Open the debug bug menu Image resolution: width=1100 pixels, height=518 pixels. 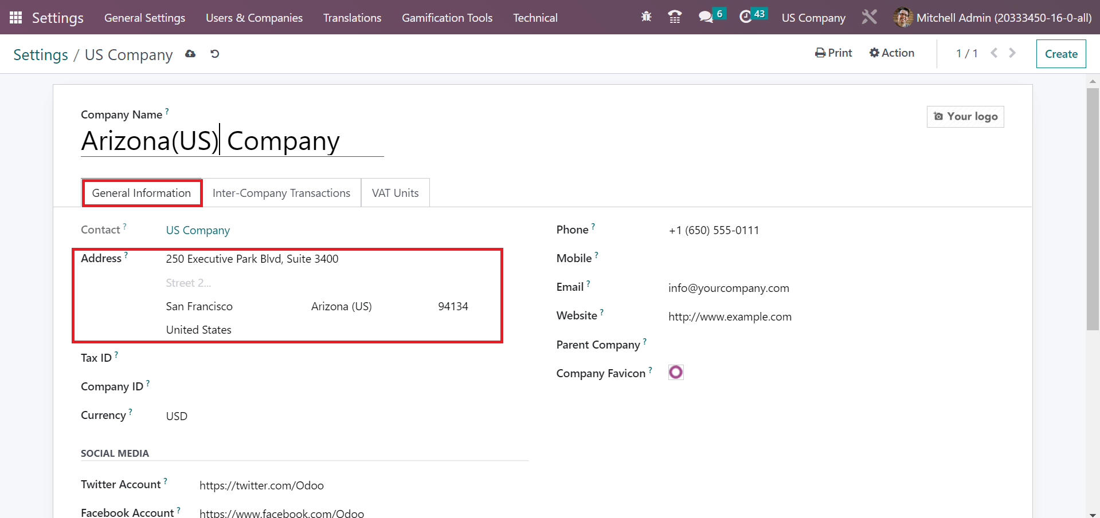[x=645, y=17]
